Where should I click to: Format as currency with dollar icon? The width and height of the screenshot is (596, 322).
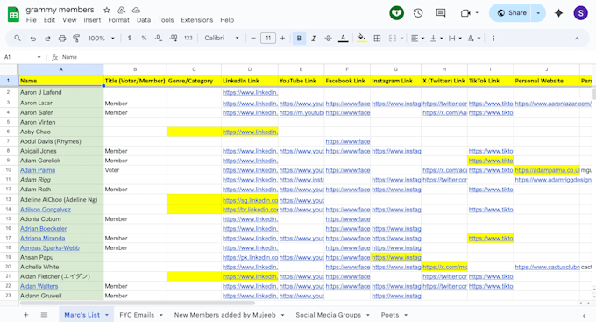[x=130, y=38]
